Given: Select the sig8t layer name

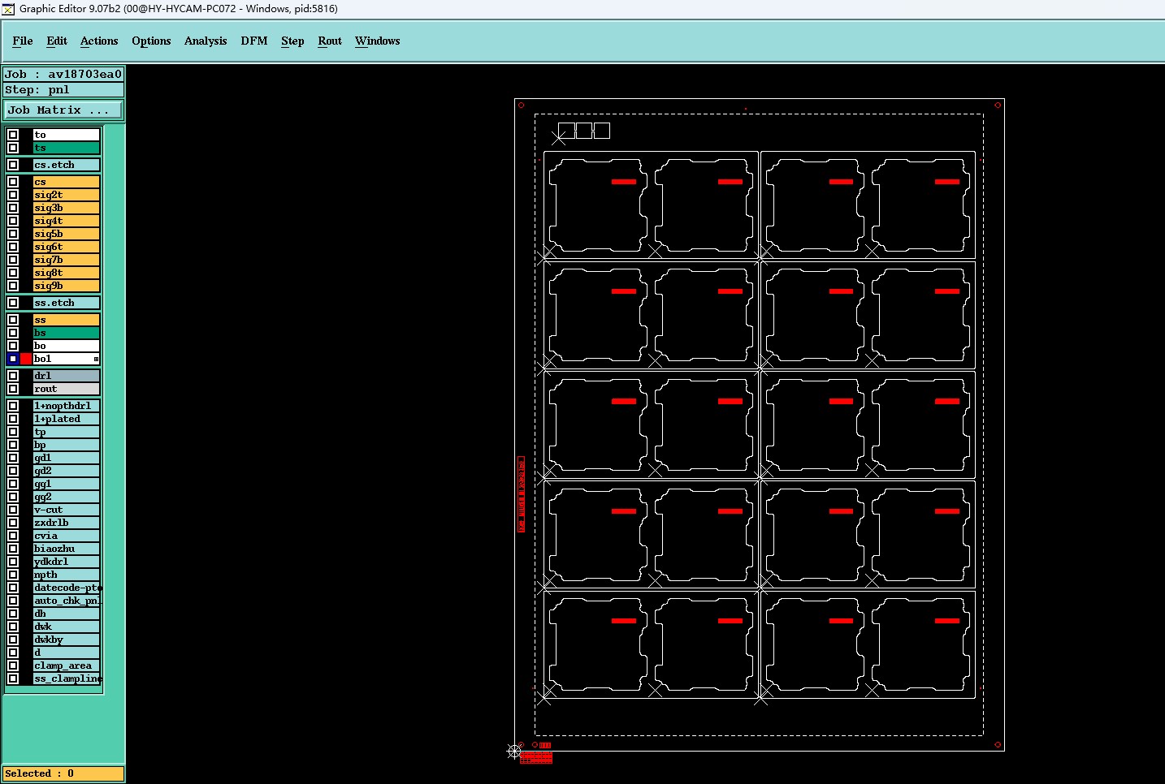Looking at the screenshot, I should (x=66, y=273).
